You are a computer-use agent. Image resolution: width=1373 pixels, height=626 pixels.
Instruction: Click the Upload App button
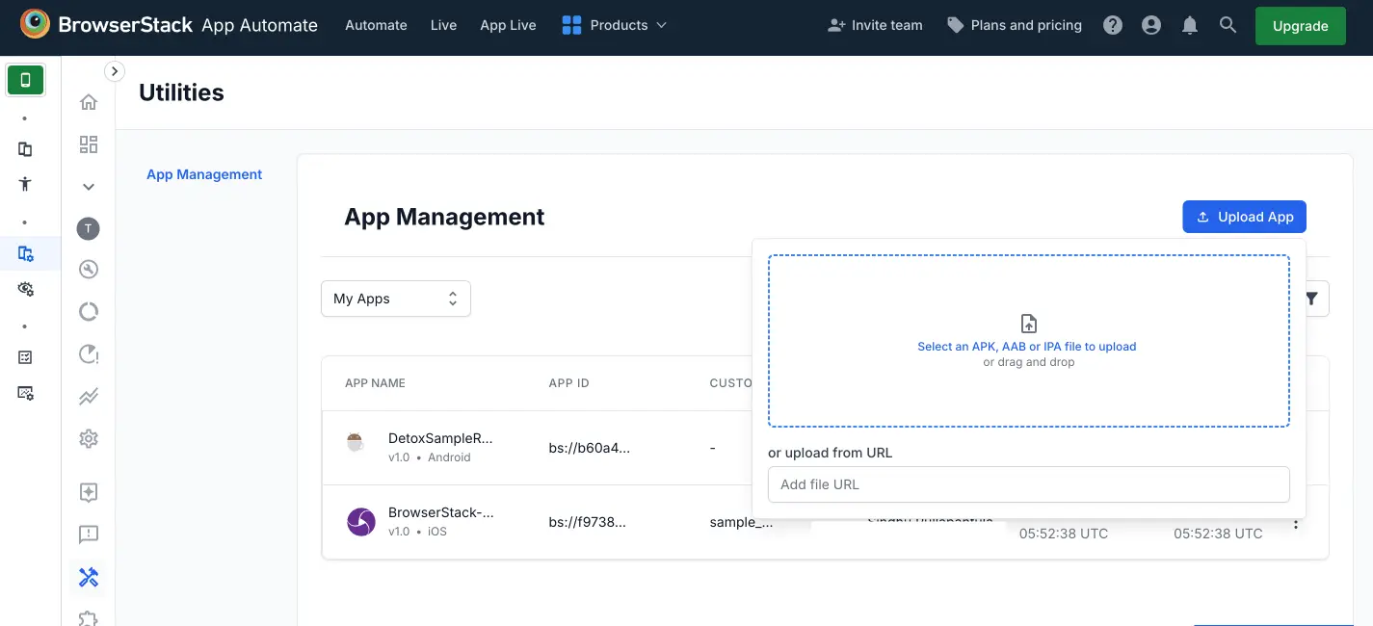[1244, 217]
